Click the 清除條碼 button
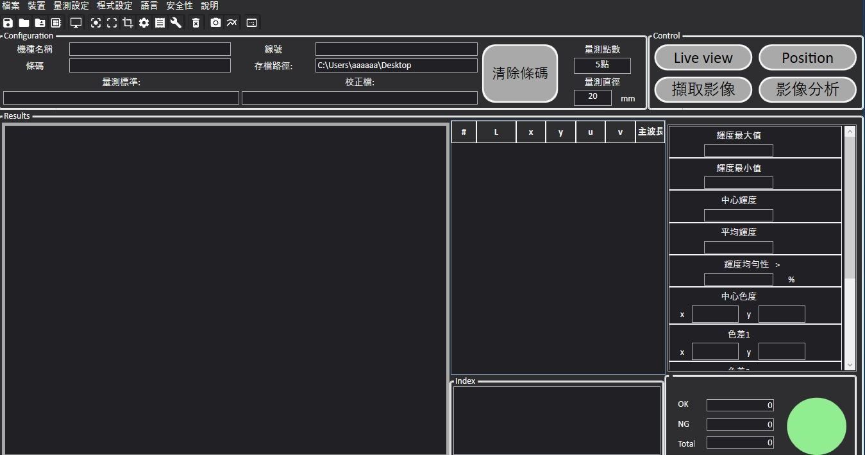 point(520,73)
